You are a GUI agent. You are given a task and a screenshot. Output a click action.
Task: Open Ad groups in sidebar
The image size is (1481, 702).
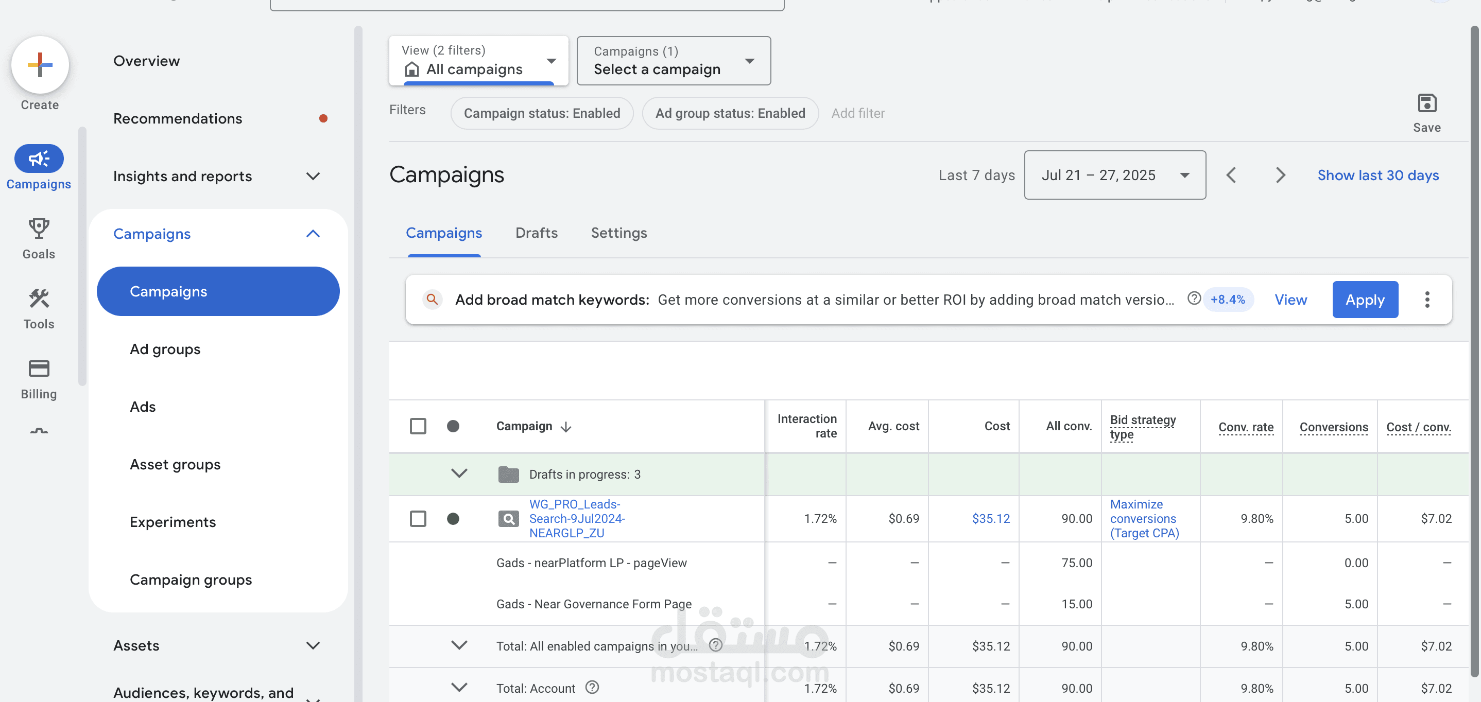point(165,349)
